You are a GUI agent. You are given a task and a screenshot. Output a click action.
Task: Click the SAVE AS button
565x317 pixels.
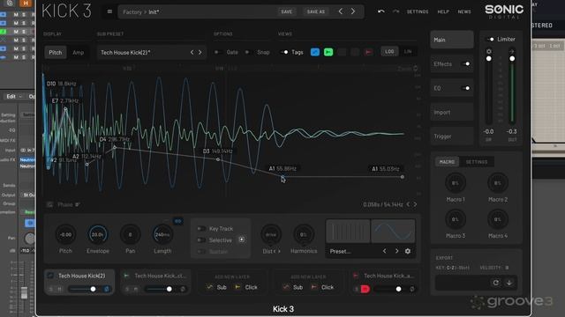(x=316, y=11)
